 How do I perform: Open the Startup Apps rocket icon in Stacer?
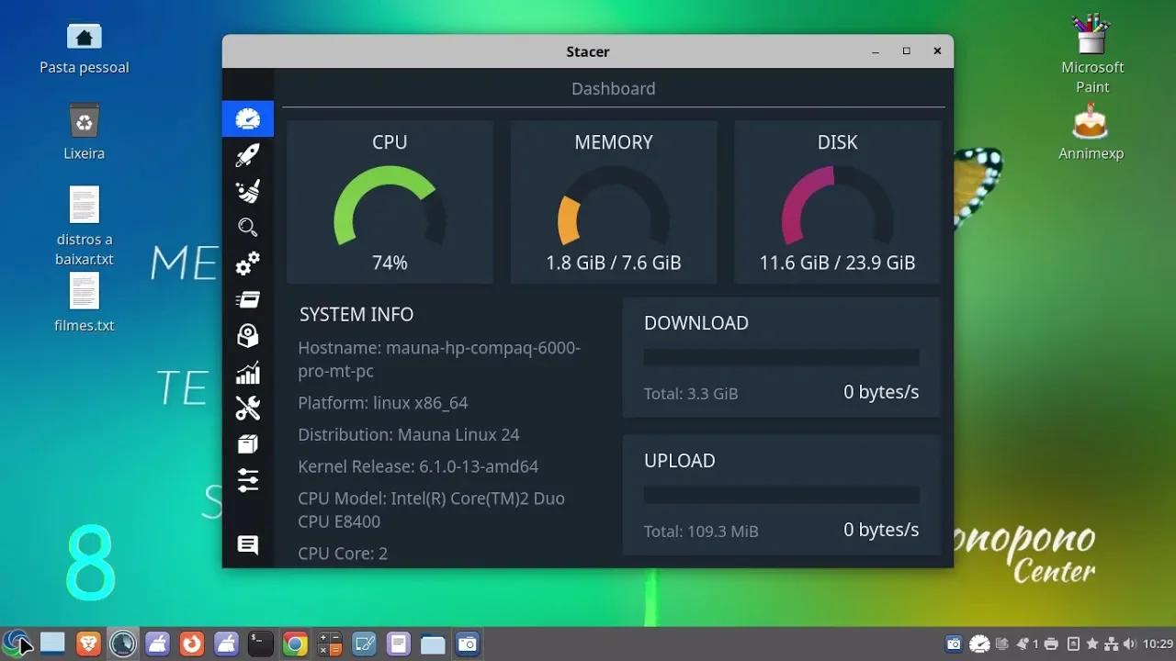coord(247,154)
